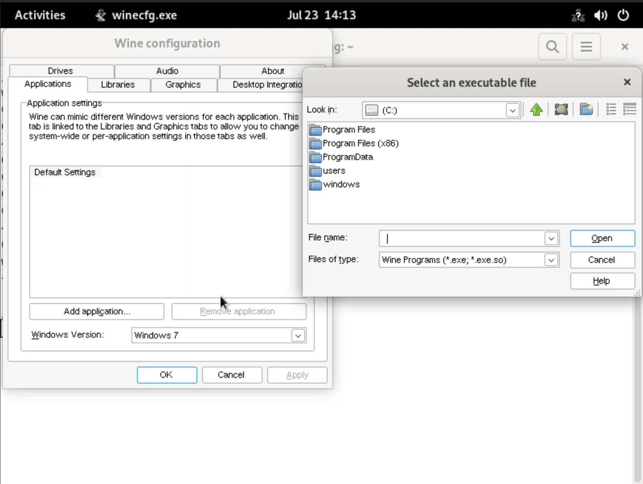
Task: Open the Audio tab
Action: pos(167,71)
